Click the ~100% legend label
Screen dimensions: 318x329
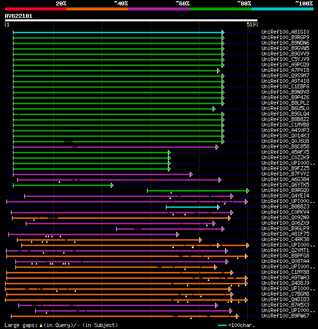(304, 3)
